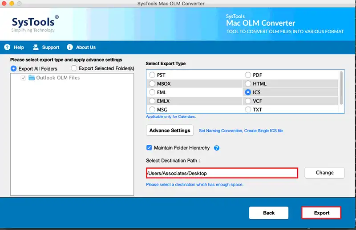Image resolution: width=356 pixels, height=230 pixels.
Task: Open the Help menu item
Action: [19, 48]
